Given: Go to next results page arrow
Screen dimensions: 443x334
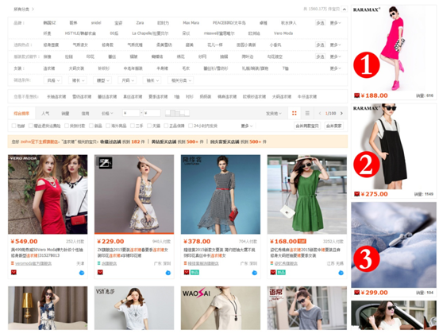Looking at the screenshot, I should point(341,113).
